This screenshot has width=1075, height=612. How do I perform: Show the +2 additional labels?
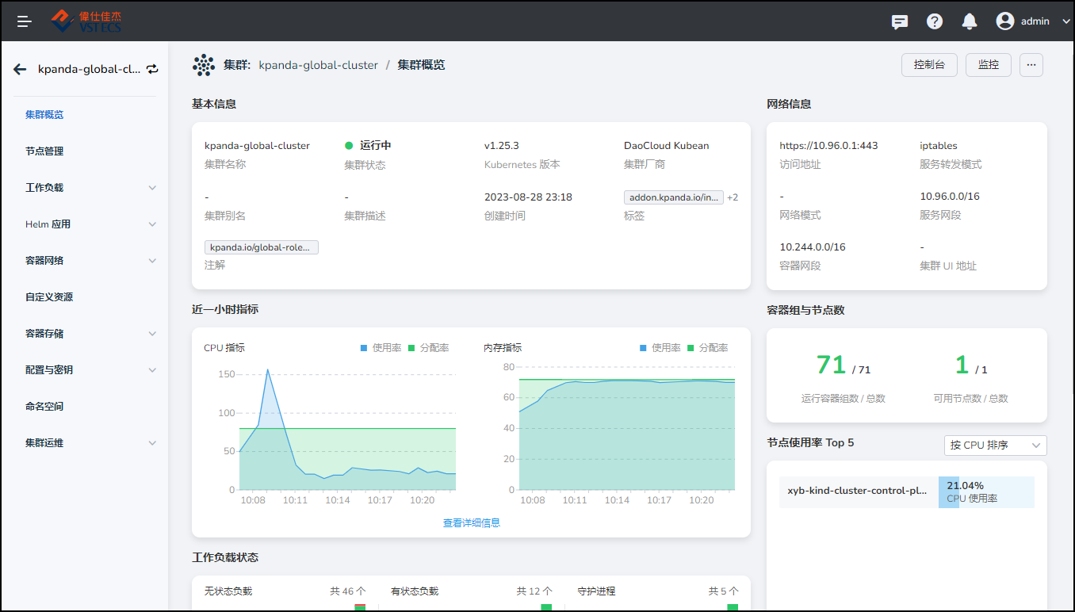(733, 197)
